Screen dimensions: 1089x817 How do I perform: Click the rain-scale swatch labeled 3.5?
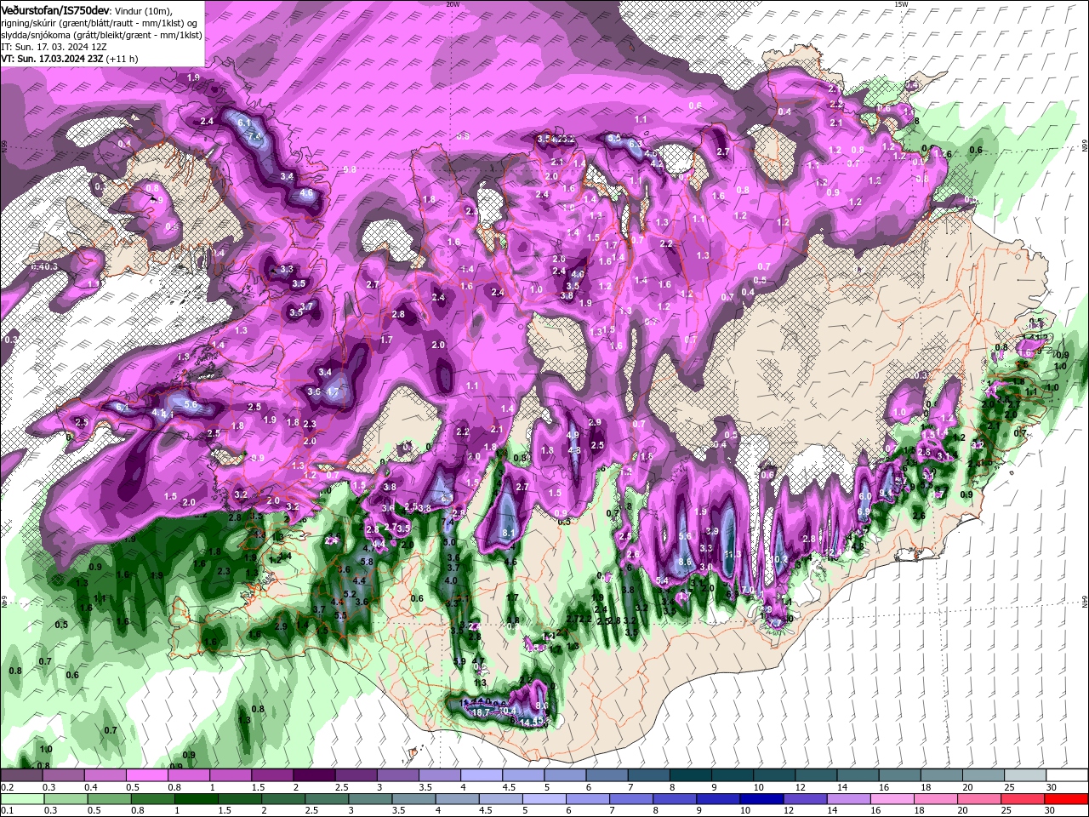pos(414,799)
